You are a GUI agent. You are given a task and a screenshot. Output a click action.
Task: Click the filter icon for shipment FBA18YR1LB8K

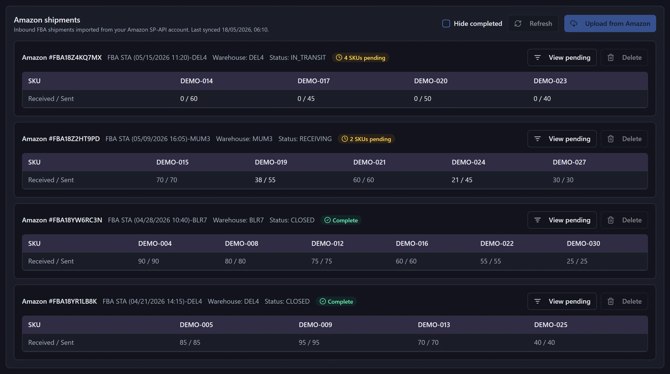click(x=537, y=301)
